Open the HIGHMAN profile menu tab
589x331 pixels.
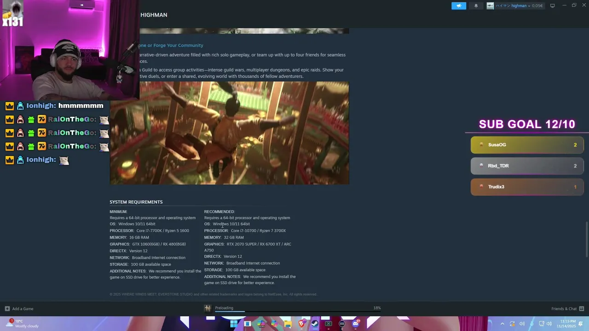(154, 15)
